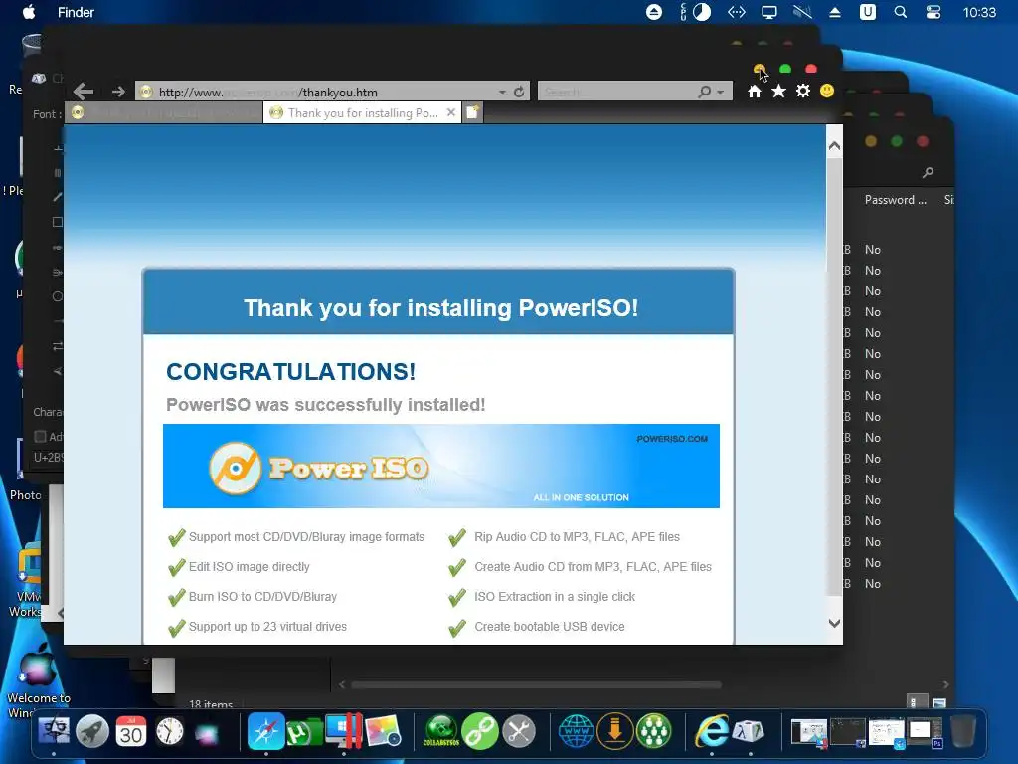The height and width of the screenshot is (764, 1018).
Task: Click 'Rip Audio CD to MP3, FLAC, APE files' text
Action: coord(578,536)
